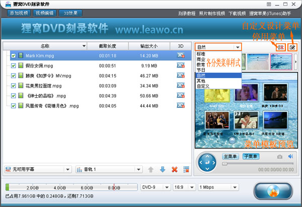The width and height of the screenshot is (302, 207).
Task: Click the 添加视频 button
Action: [19, 13]
